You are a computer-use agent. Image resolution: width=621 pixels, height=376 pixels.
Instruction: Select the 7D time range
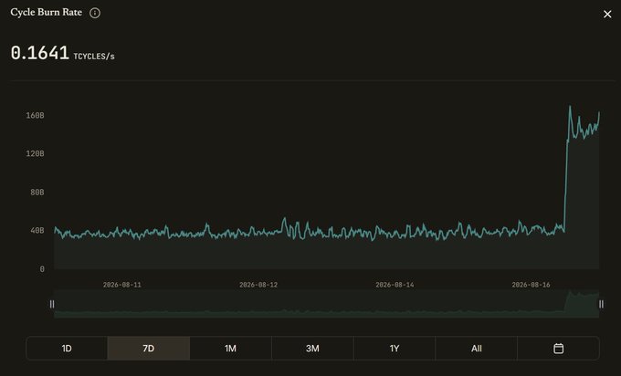coord(149,349)
